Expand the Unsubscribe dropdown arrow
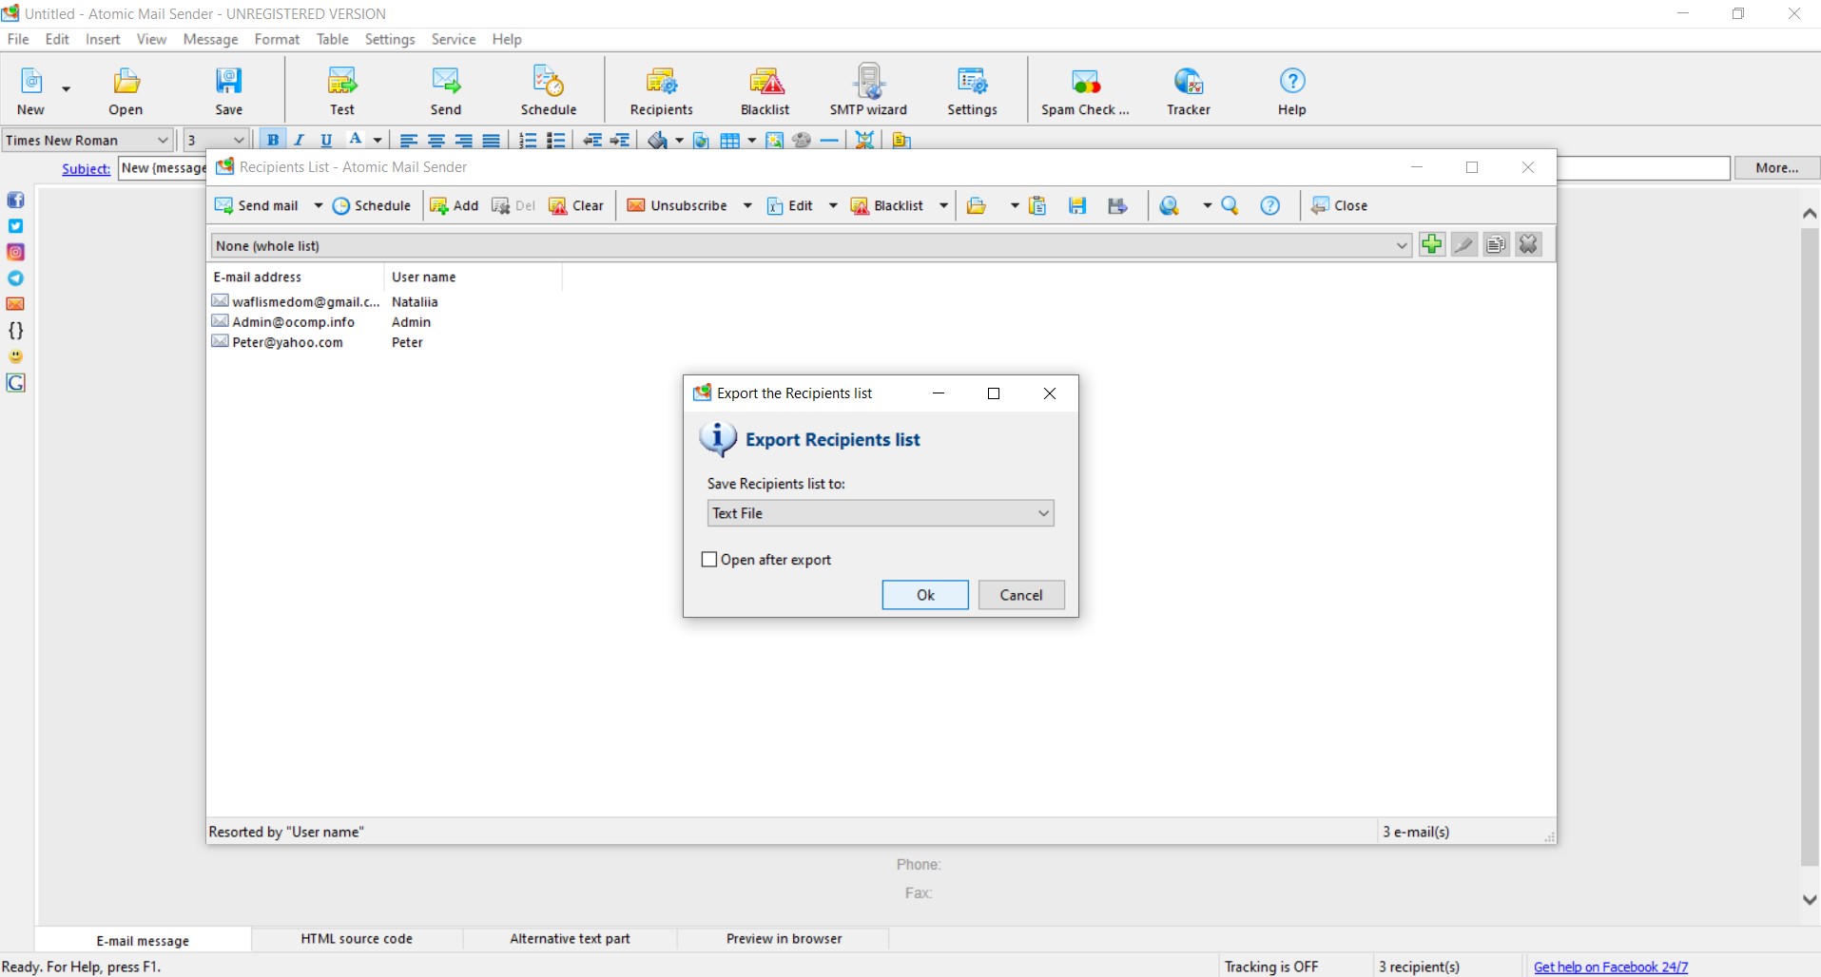Viewport: 1821px width, 977px height. (747, 205)
